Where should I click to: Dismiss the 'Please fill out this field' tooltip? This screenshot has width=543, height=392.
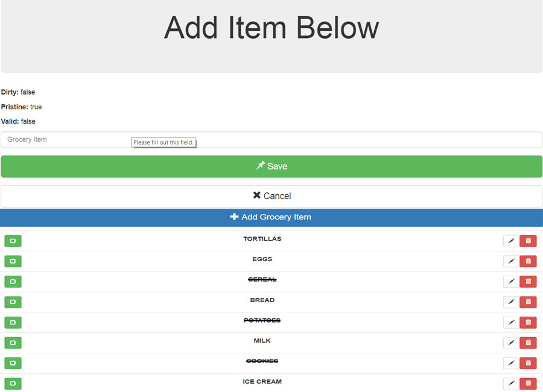coord(164,142)
